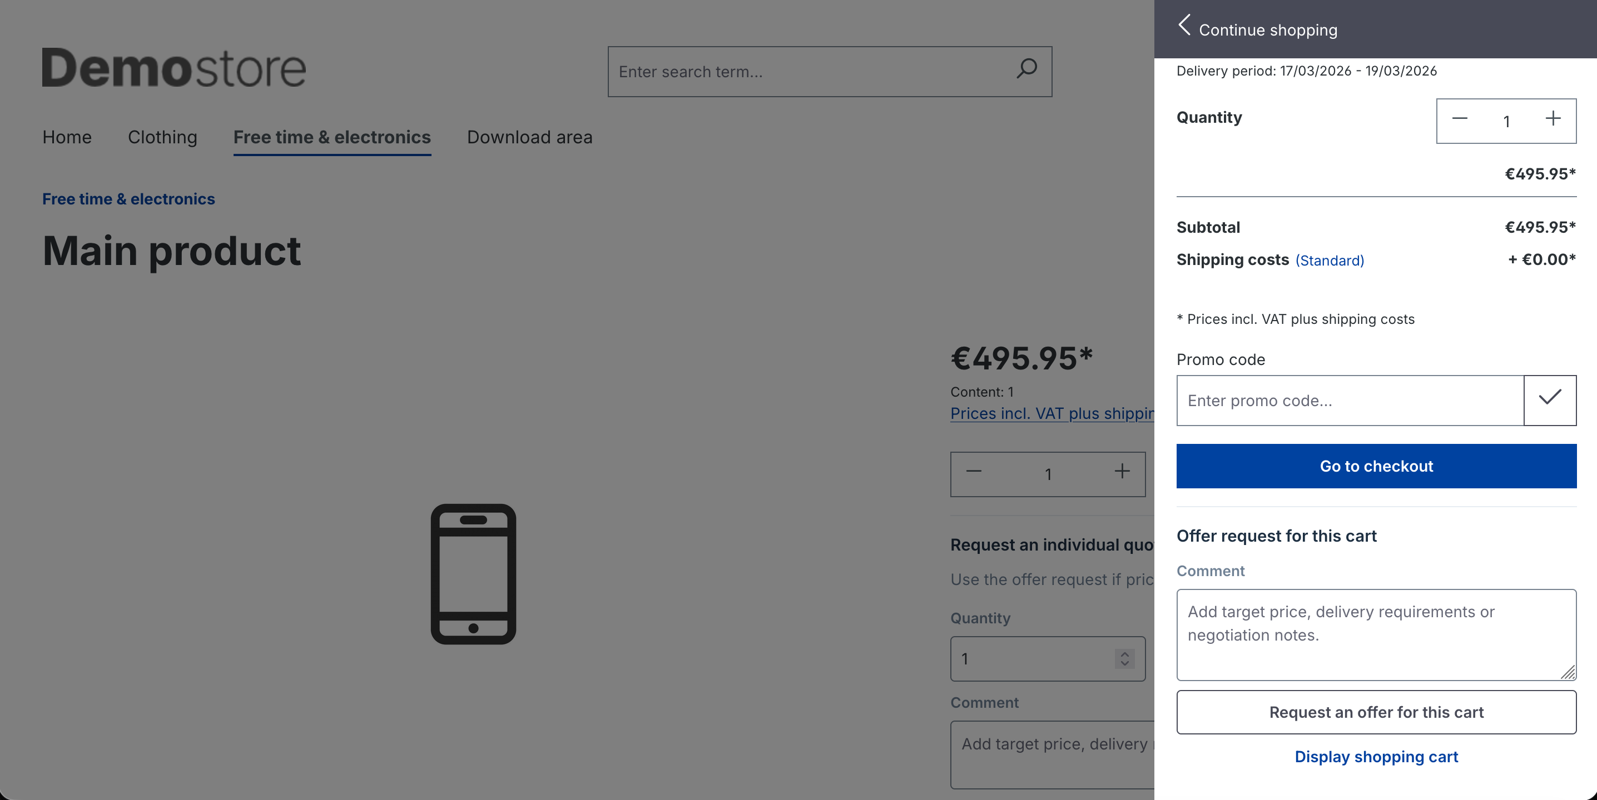
Task: Open Display shopping cart link
Action: tap(1376, 757)
